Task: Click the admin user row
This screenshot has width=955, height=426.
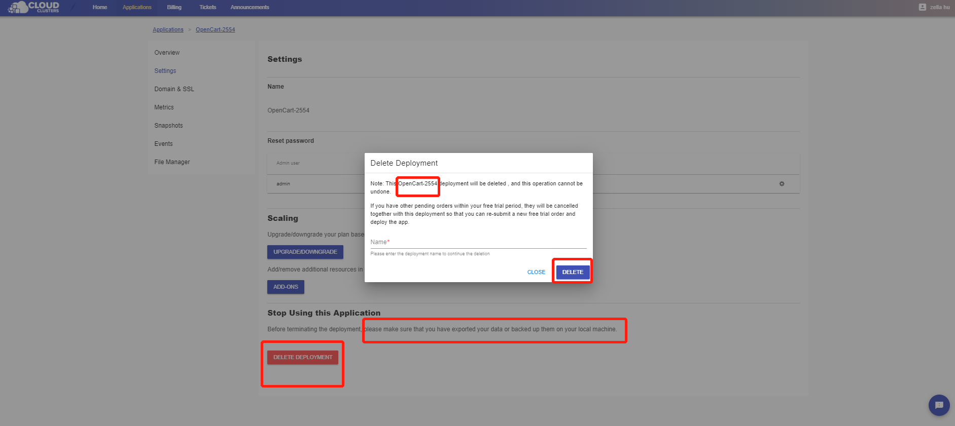Action: point(533,184)
